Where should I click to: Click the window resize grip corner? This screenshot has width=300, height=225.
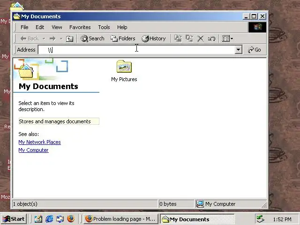pos(264,205)
